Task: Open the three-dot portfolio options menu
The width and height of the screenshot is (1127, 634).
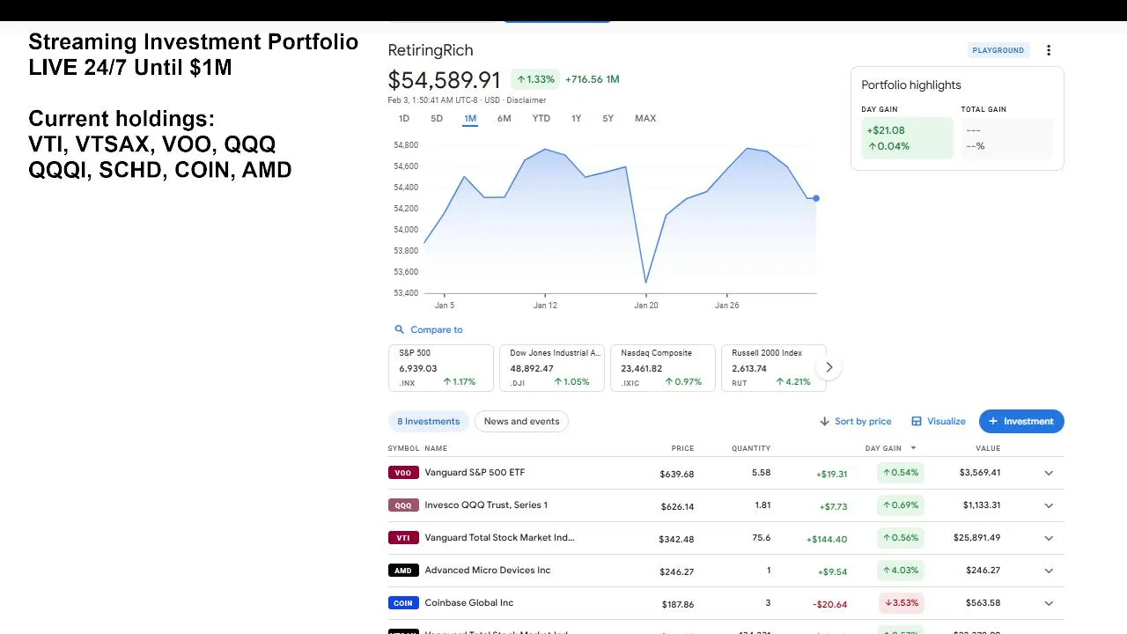Action: click(x=1049, y=50)
